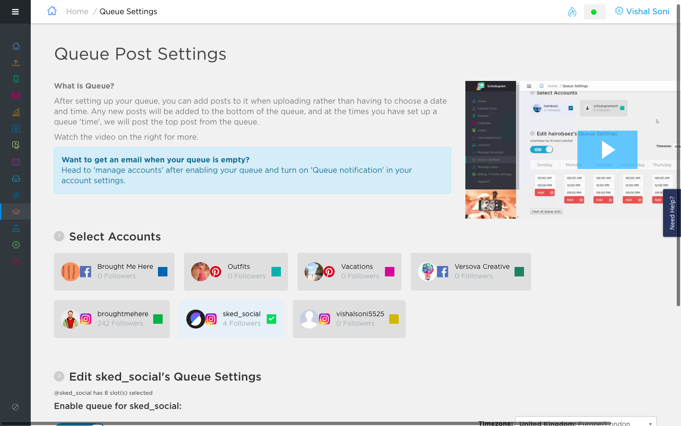This screenshot has width=681, height=426.
Task: Open the inbox tray icon in the sidebar
Action: [x=16, y=178]
